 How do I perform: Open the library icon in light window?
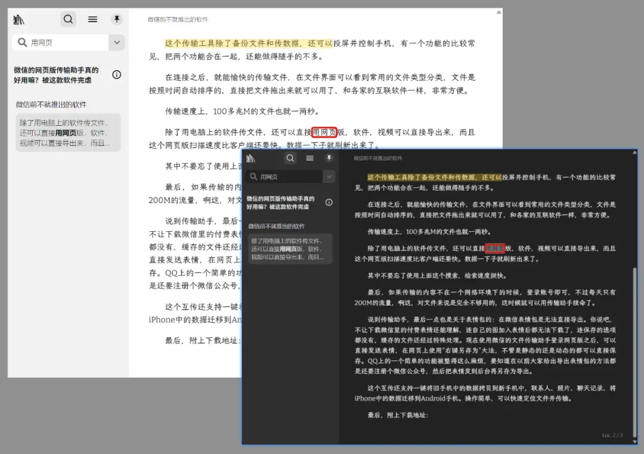[19, 19]
